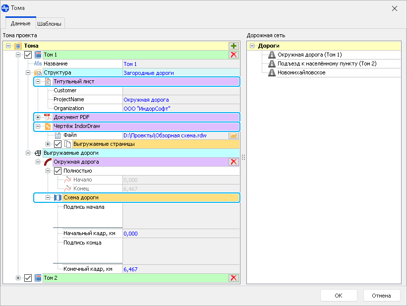Click the splitter handle between panels

coord(243,157)
